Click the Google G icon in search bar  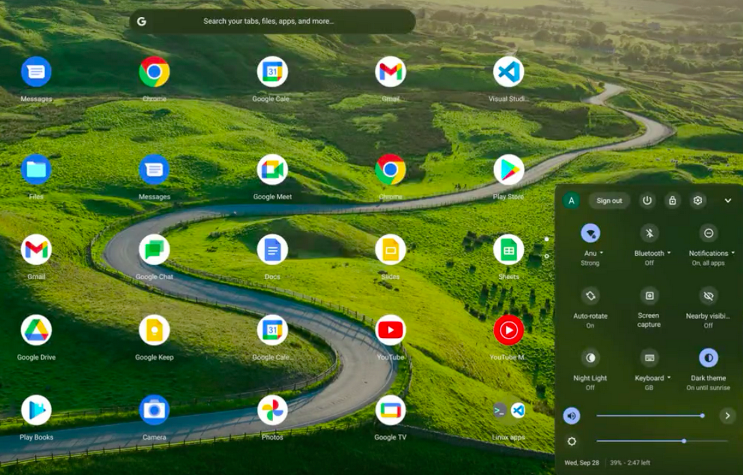142,21
